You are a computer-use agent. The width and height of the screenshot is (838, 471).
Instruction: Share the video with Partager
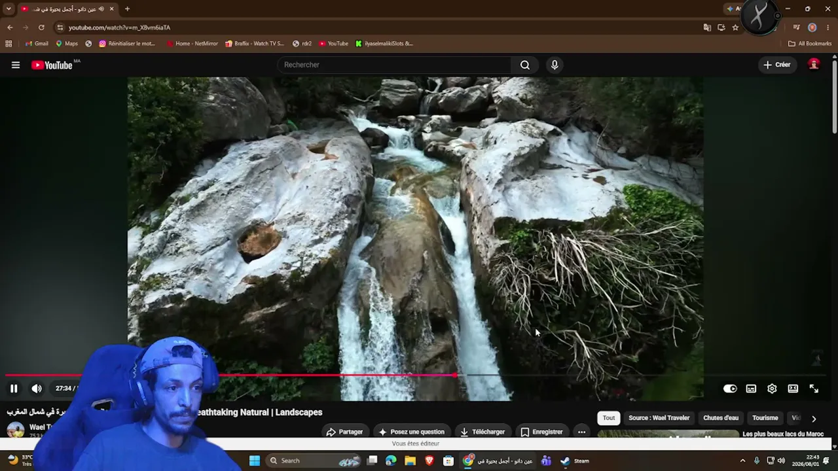(x=344, y=432)
